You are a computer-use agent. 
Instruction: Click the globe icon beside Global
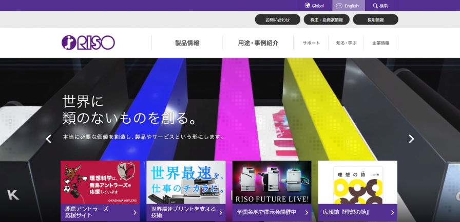coord(308,6)
